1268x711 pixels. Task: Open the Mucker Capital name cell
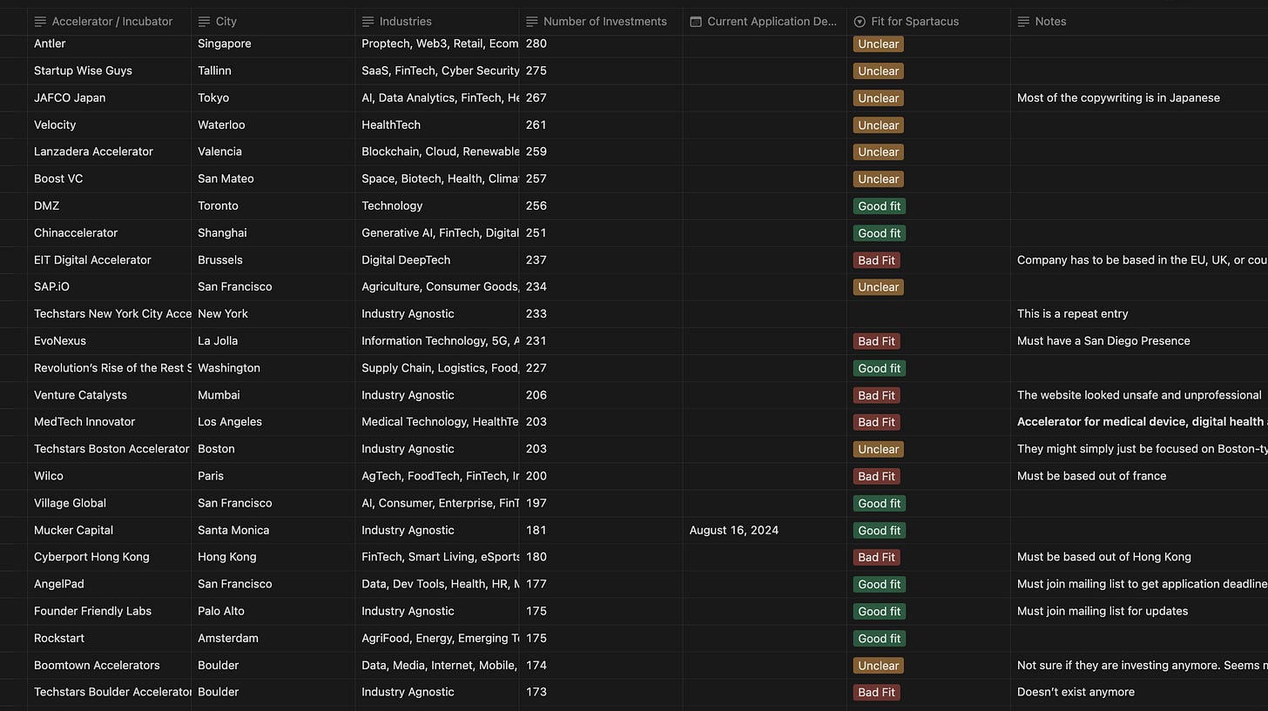coord(109,530)
